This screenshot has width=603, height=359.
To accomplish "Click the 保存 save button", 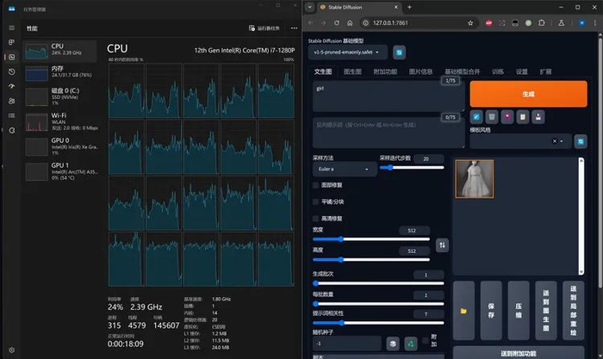I will click(491, 310).
